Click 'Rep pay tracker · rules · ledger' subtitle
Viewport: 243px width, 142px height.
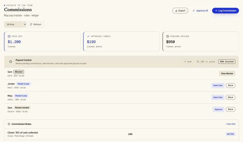pyautogui.click(x=21, y=15)
